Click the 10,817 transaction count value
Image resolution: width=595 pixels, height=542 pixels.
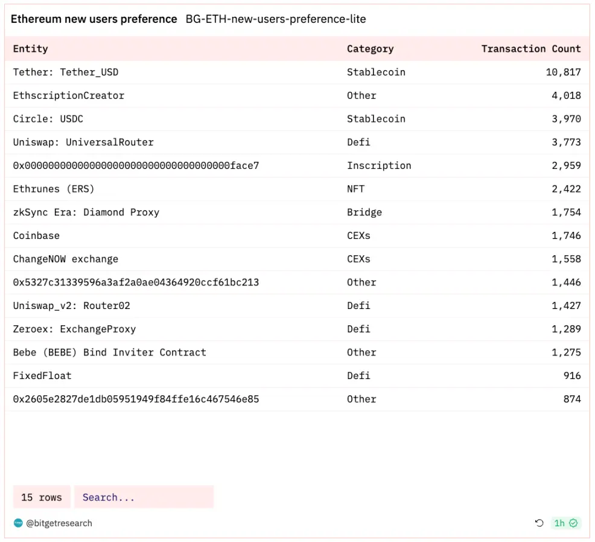point(563,72)
